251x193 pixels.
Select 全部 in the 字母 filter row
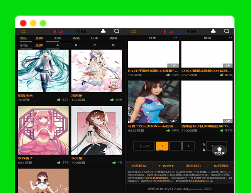[39, 45]
